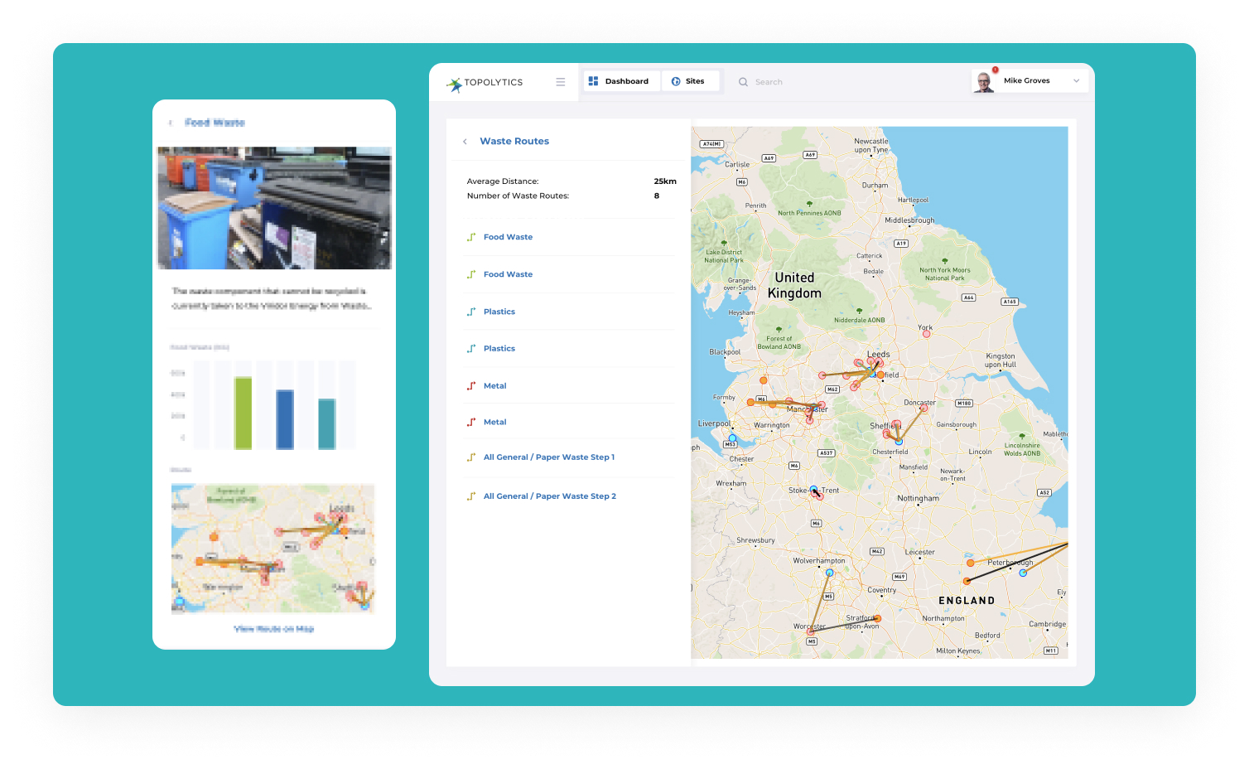Open the second Plastics route
This screenshot has width=1249, height=769.
(x=499, y=349)
